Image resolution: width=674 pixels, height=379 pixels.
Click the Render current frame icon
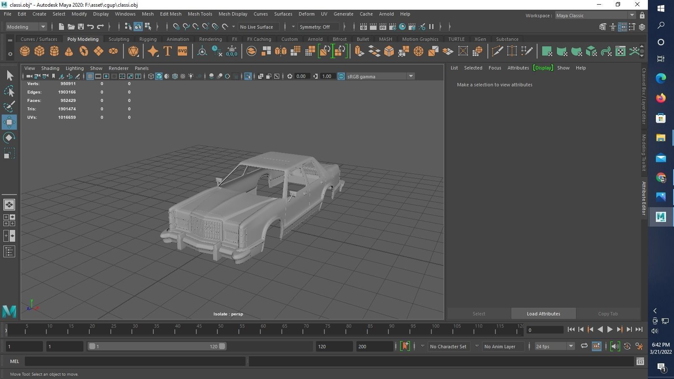pyautogui.click(x=373, y=27)
